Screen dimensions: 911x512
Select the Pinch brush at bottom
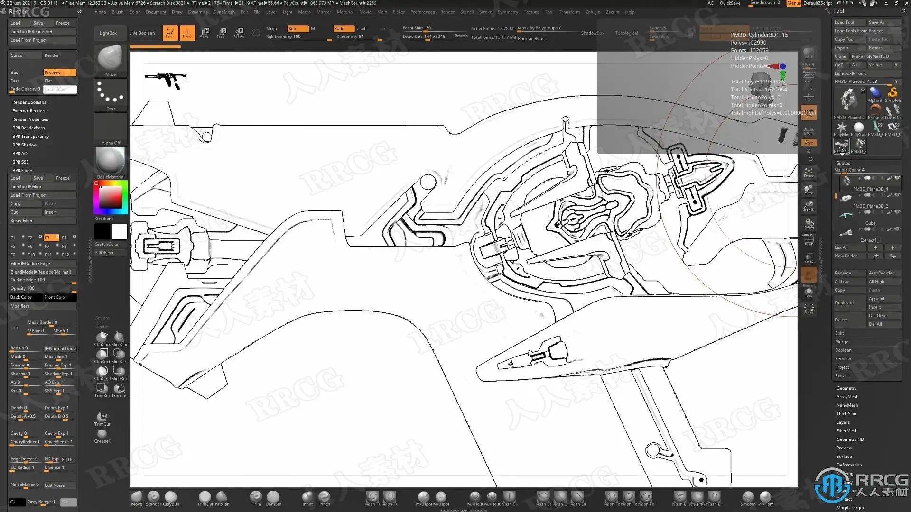325,497
